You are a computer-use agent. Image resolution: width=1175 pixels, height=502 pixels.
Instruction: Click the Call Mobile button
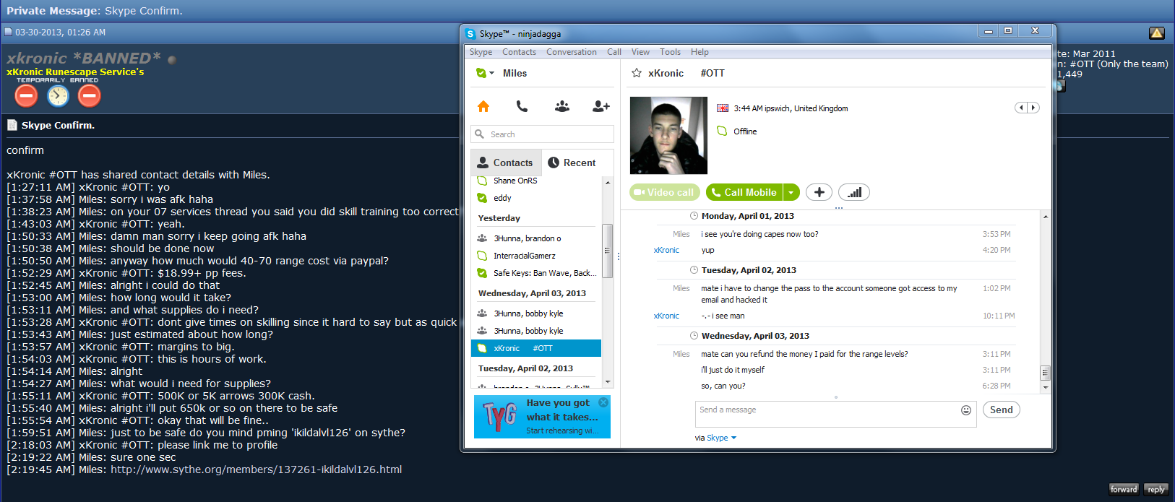744,192
